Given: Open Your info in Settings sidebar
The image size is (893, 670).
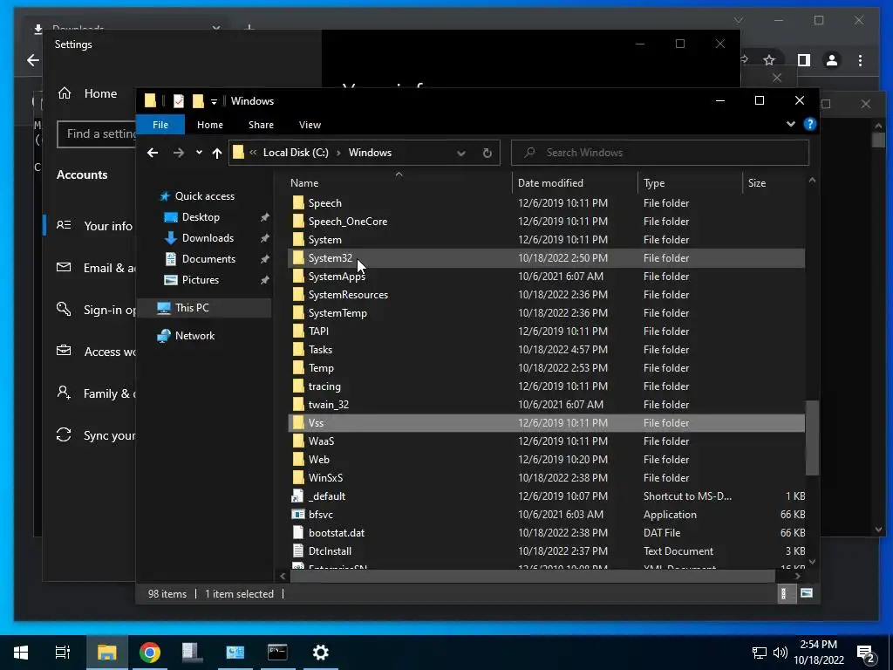Looking at the screenshot, I should 95,226.
